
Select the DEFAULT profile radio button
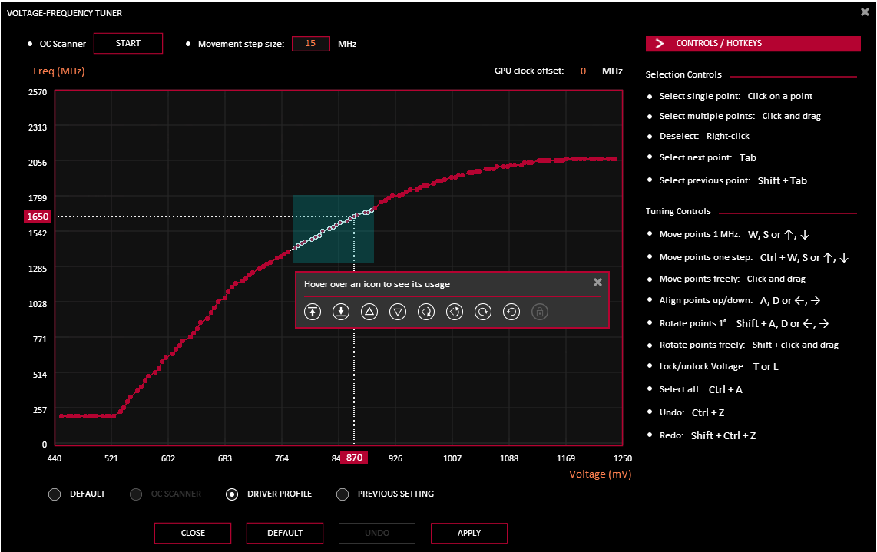pyautogui.click(x=55, y=494)
